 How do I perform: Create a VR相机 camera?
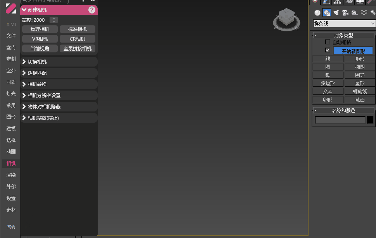[x=40, y=39]
